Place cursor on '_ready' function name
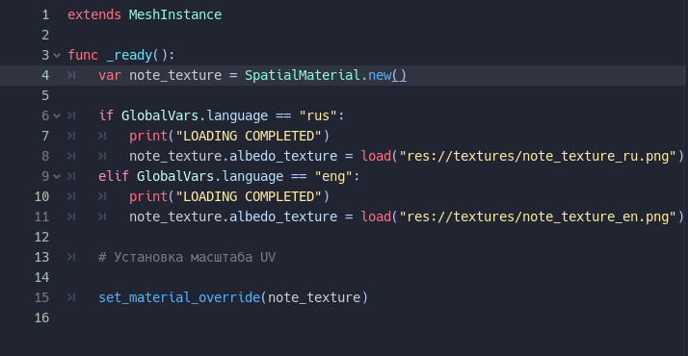Image resolution: width=688 pixels, height=356 pixels. coord(129,55)
